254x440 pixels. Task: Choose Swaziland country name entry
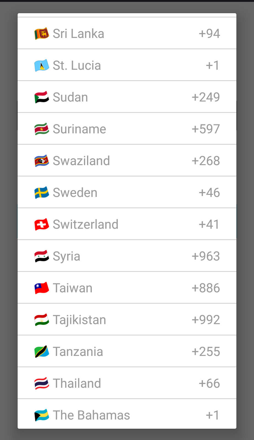click(x=81, y=161)
